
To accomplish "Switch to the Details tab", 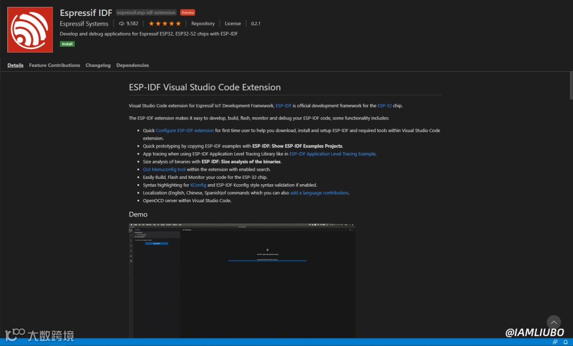I will tap(15, 65).
